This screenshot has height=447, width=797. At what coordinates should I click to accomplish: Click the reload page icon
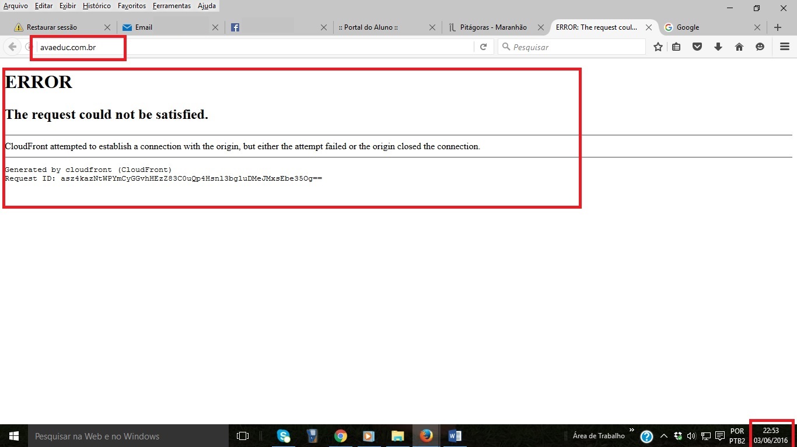(x=483, y=47)
